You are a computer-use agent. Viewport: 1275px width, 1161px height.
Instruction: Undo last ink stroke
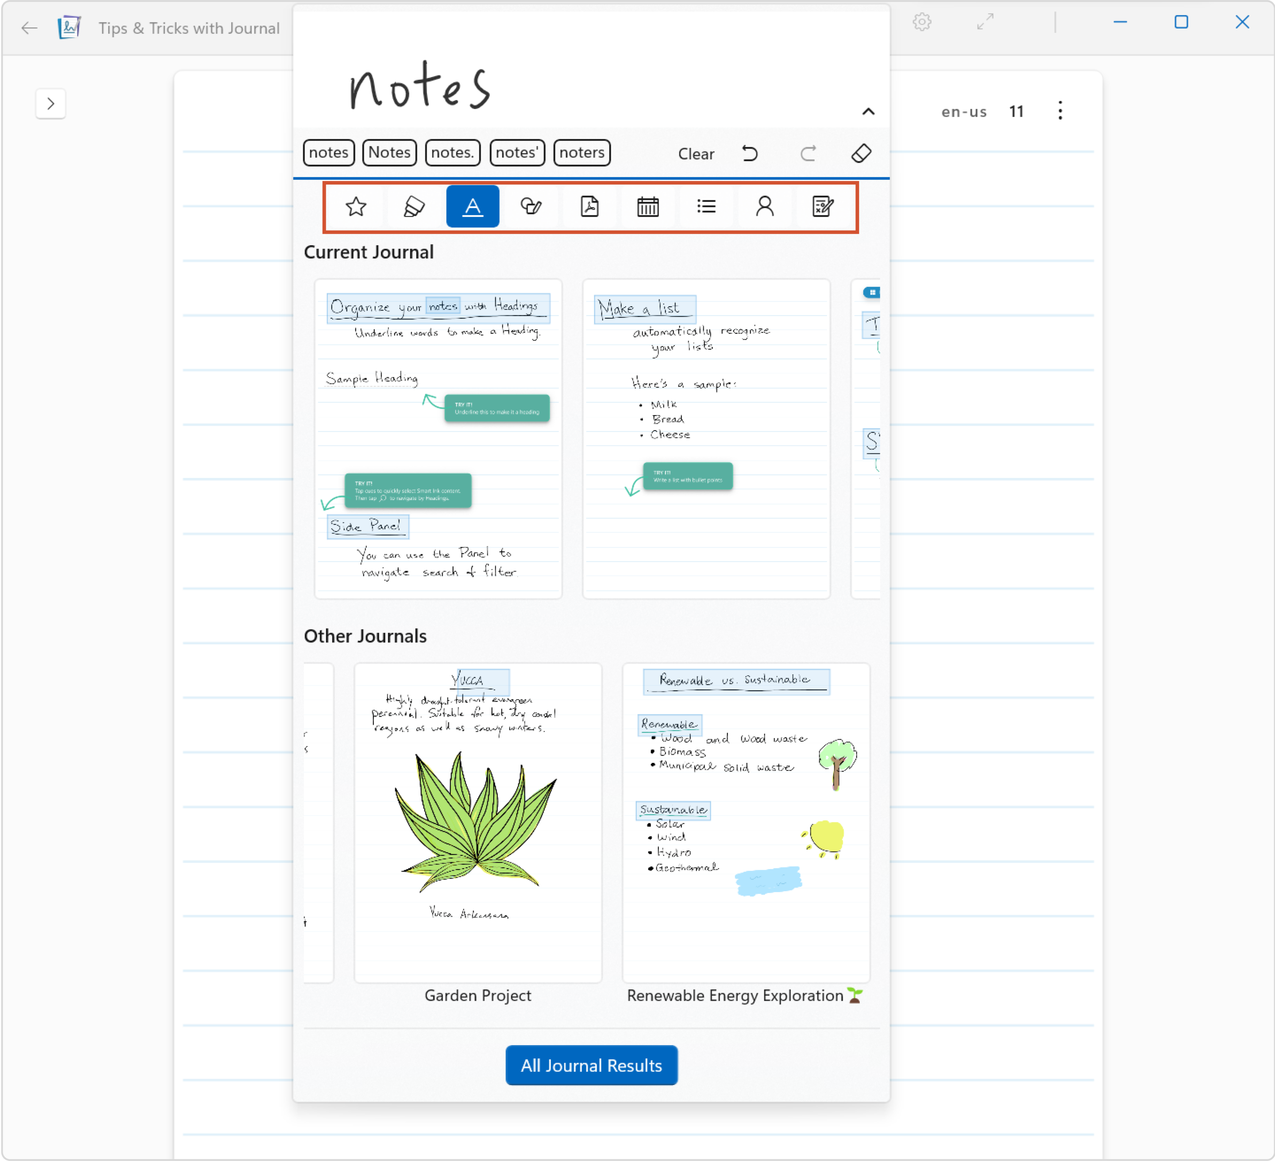(x=750, y=153)
